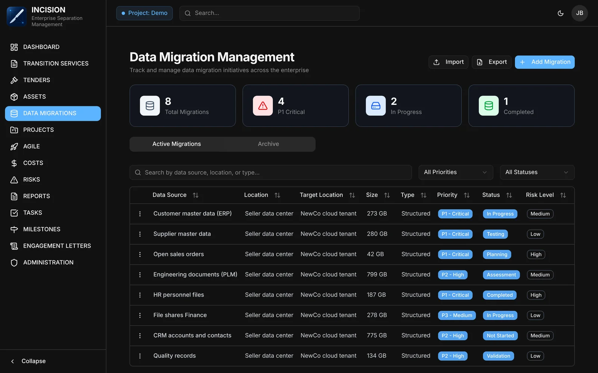Open the Administration section
Screen dimensions: 598x373
tap(53, 263)
